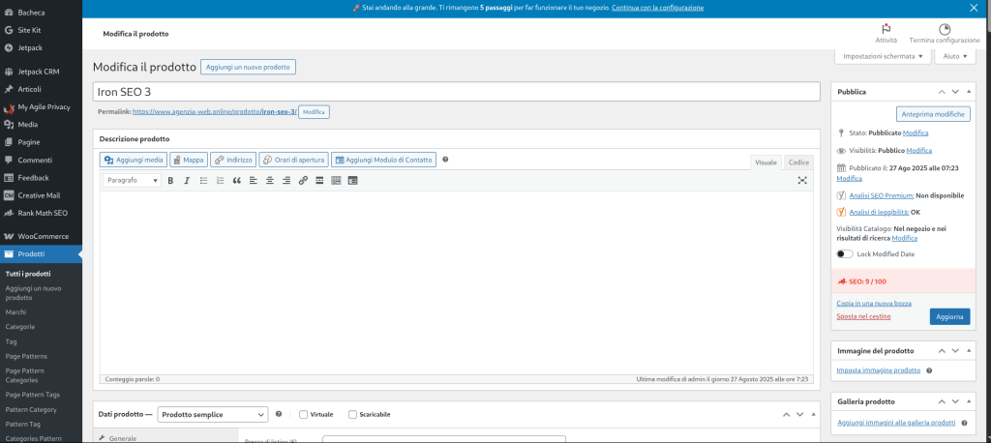Toggle the Lock Modified Date switch
The image size is (991, 443).
[x=845, y=254]
